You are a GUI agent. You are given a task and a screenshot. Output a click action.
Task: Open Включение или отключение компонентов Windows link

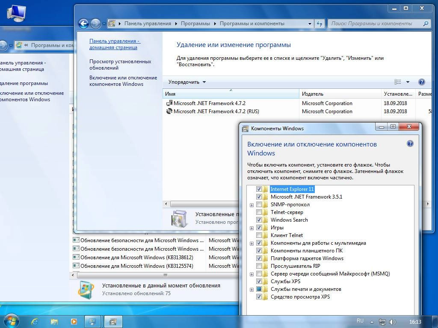click(123, 81)
